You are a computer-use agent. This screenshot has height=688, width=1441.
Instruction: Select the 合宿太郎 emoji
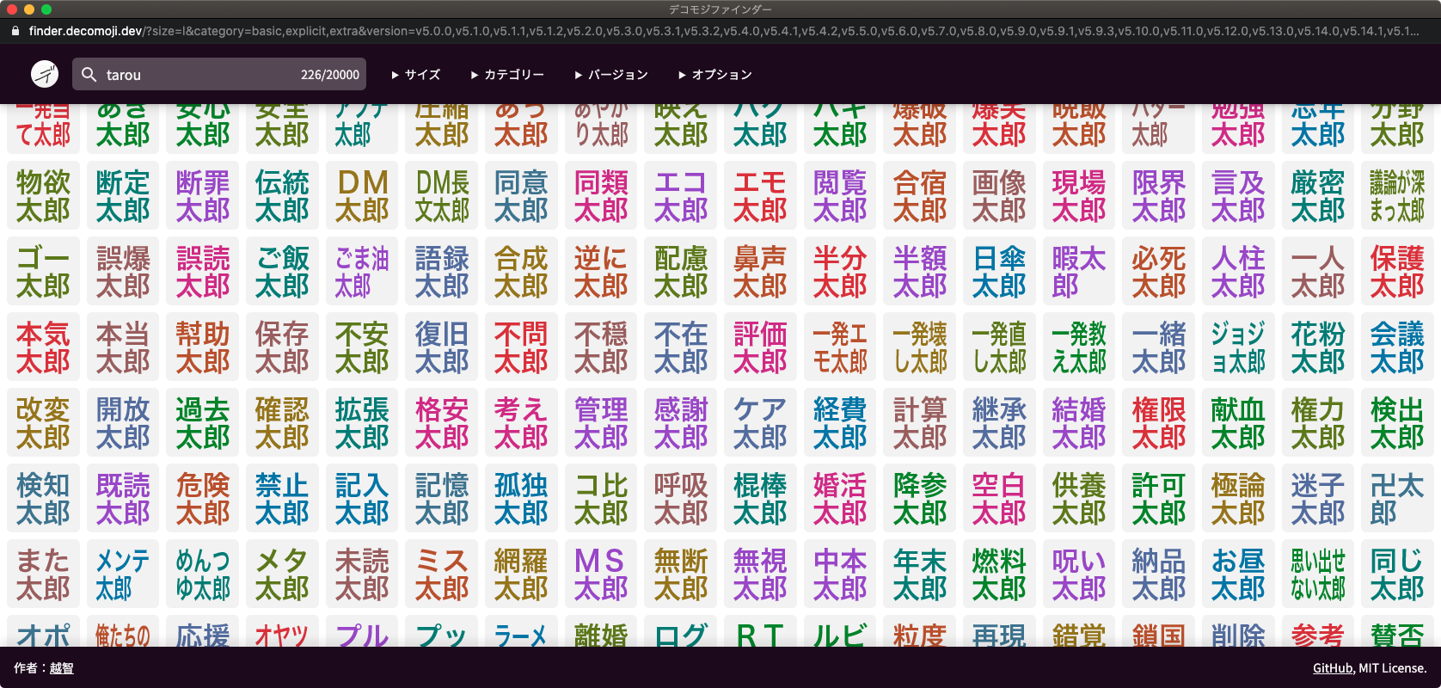920,196
